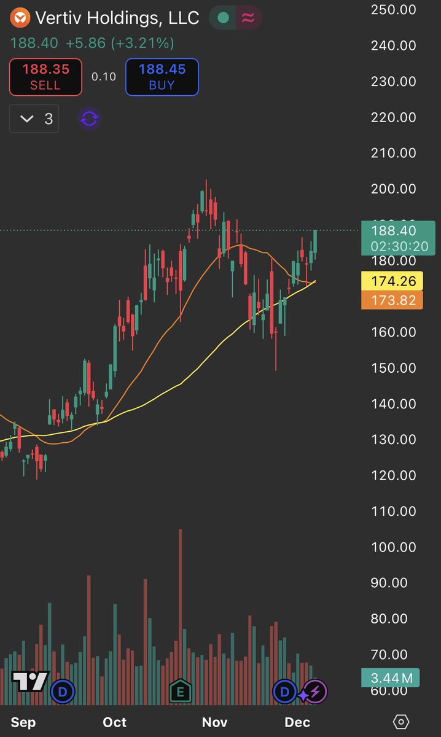
Task: Tap the volume label 3.44 M
Action: pos(391,678)
